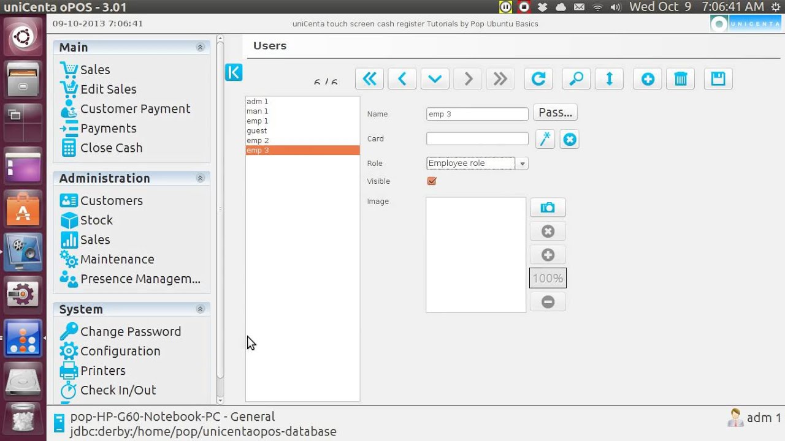Open Maintenance

(x=107, y=260)
